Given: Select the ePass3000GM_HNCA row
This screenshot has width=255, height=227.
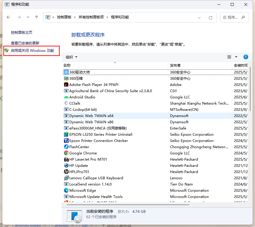Looking at the screenshot, I should (x=155, y=128).
